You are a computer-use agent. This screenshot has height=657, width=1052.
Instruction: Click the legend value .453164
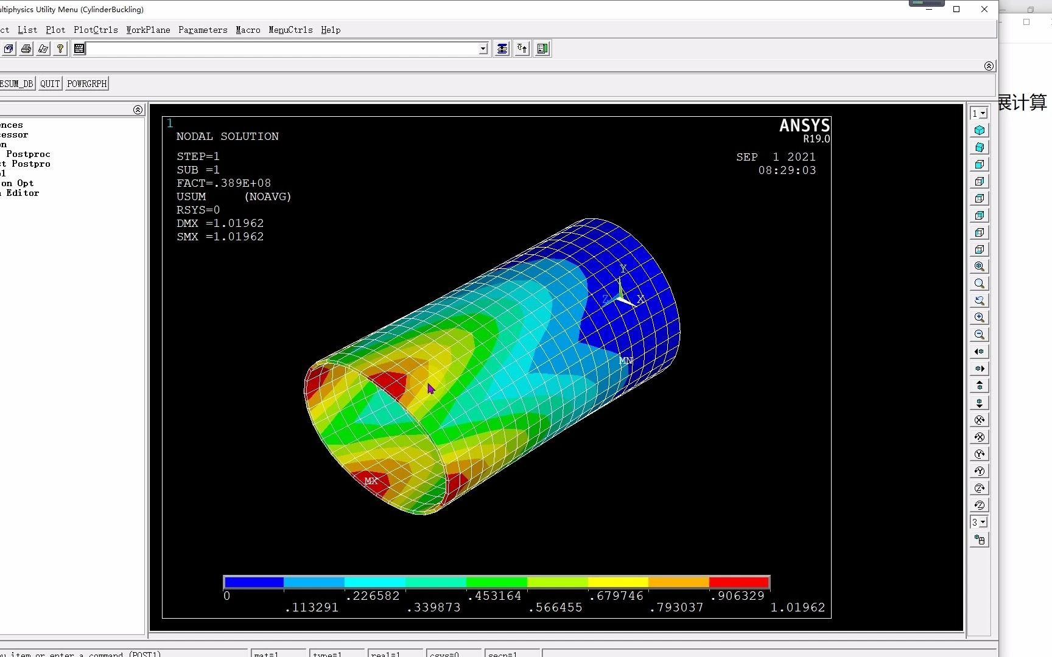coord(494,596)
